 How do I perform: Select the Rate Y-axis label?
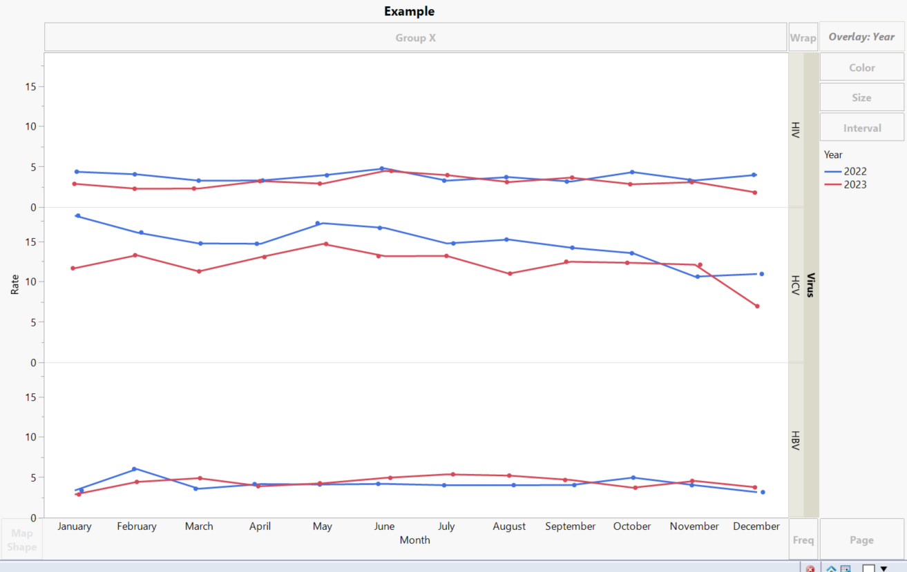click(x=15, y=284)
